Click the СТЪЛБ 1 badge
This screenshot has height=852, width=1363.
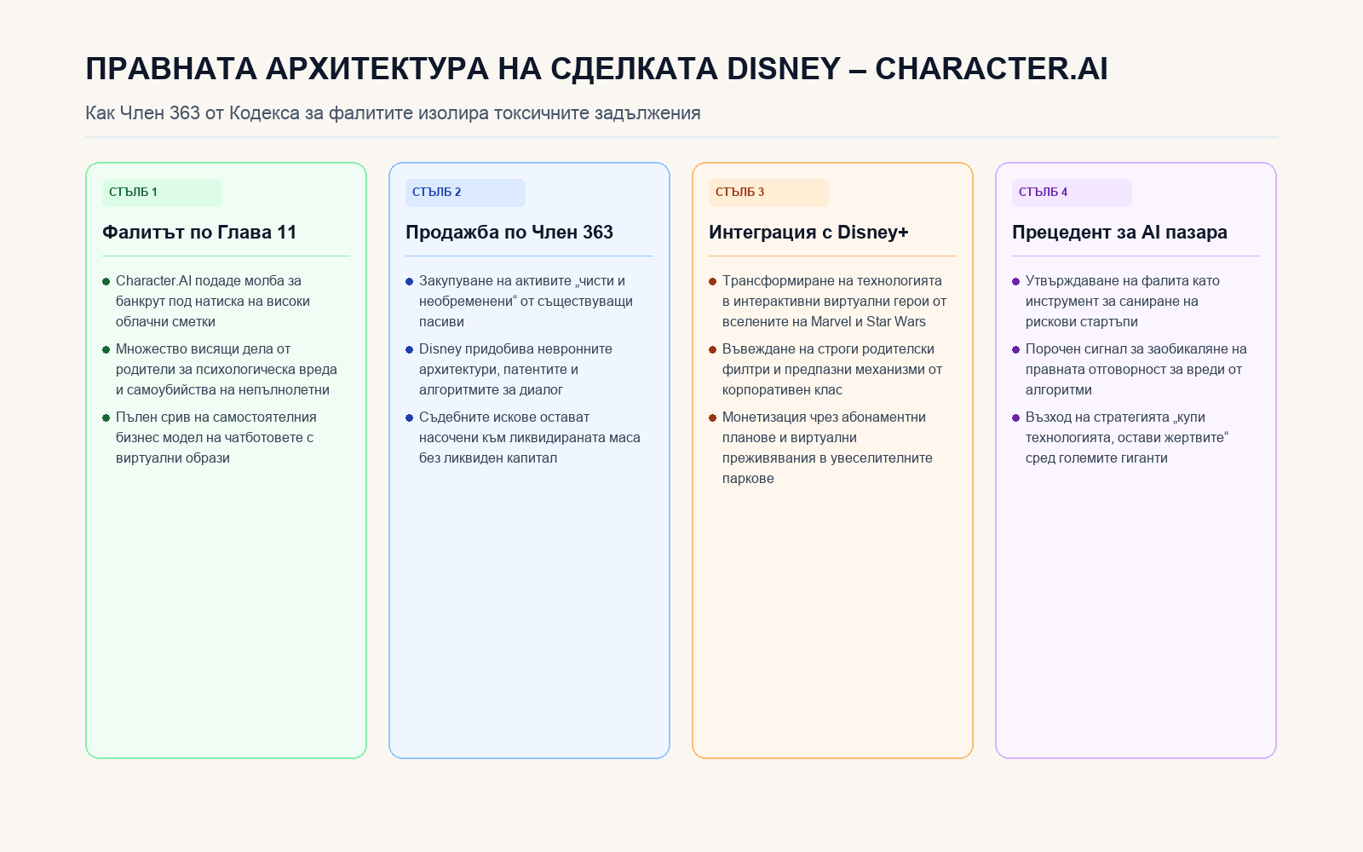click(x=162, y=193)
